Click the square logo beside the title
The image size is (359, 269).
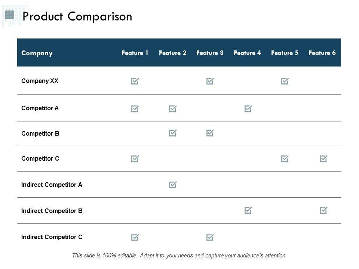10,15
